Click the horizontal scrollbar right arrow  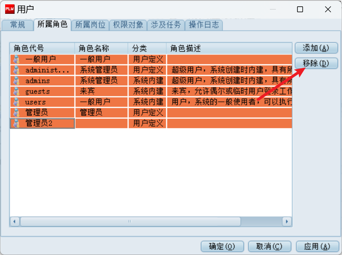pyautogui.click(x=287, y=221)
